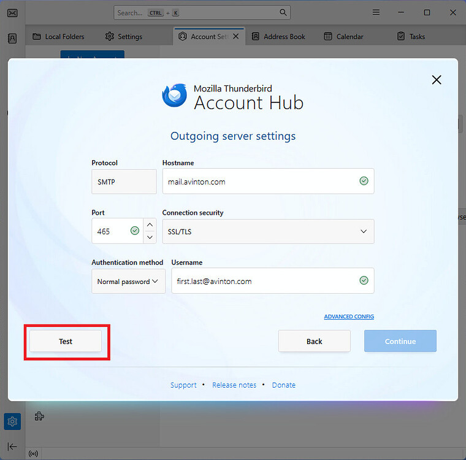The width and height of the screenshot is (466, 460).
Task: Close the Account Hub dialog
Action: (x=437, y=80)
